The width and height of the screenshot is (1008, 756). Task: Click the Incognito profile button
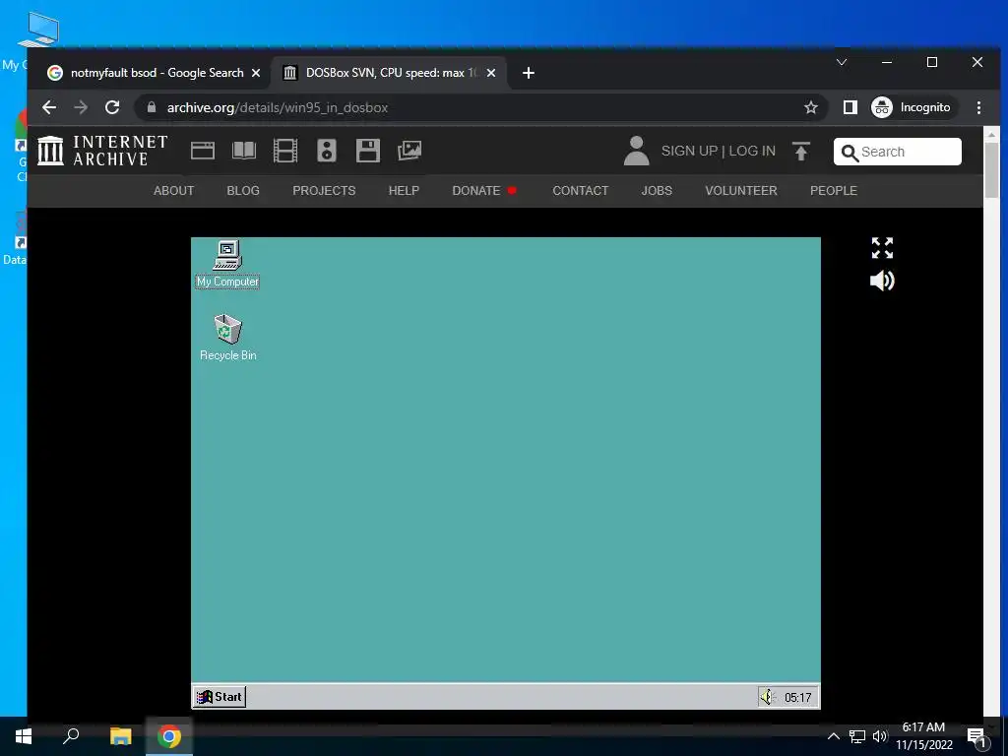pyautogui.click(x=913, y=107)
